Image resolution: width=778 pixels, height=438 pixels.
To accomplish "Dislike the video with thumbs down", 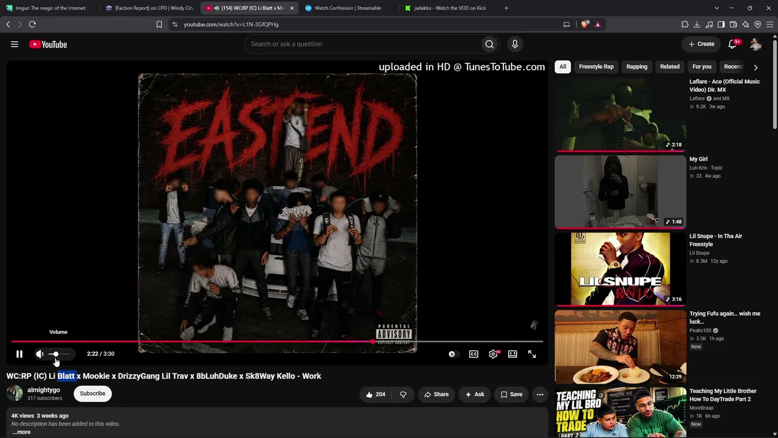I will click(x=403, y=394).
